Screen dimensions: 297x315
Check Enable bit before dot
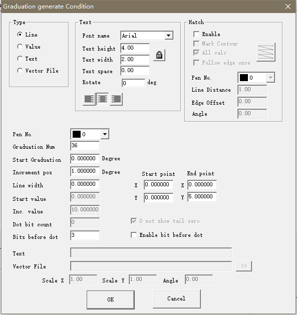click(134, 235)
